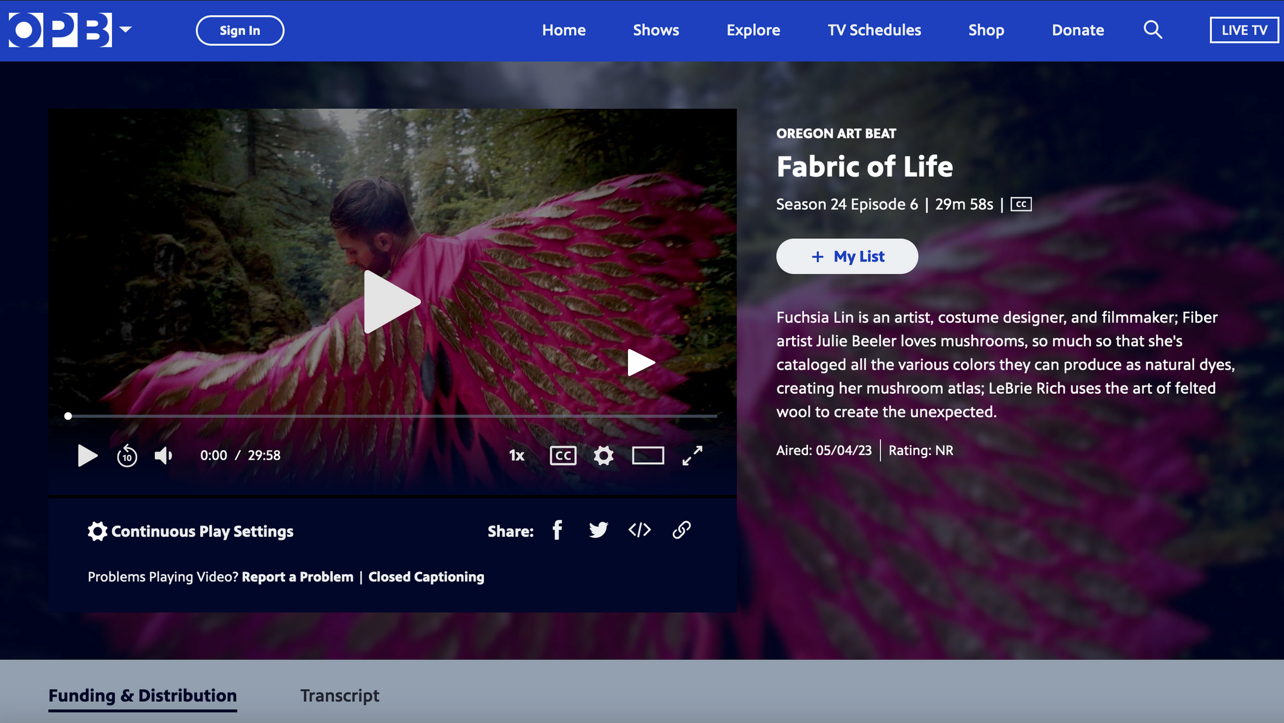Open the 1x playback speed menu
Viewport: 1284px width, 723px height.
click(x=516, y=456)
